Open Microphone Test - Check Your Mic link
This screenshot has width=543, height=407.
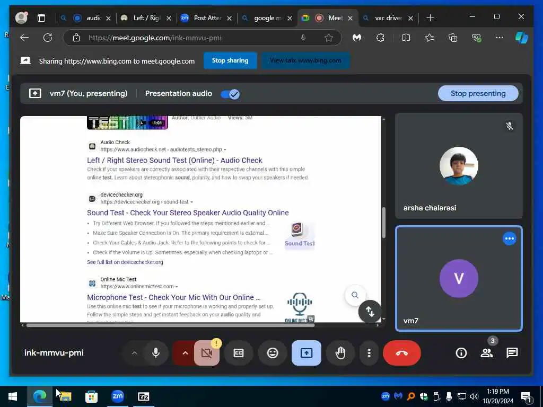coord(173,297)
